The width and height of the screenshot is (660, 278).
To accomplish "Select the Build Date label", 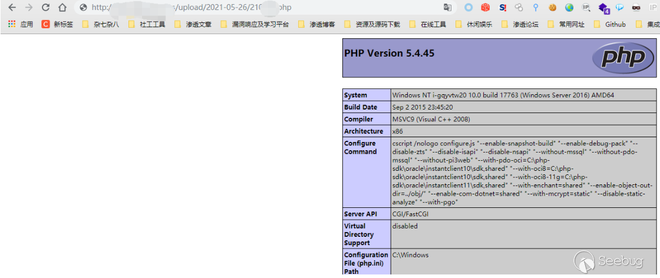I will pyautogui.click(x=367, y=107).
